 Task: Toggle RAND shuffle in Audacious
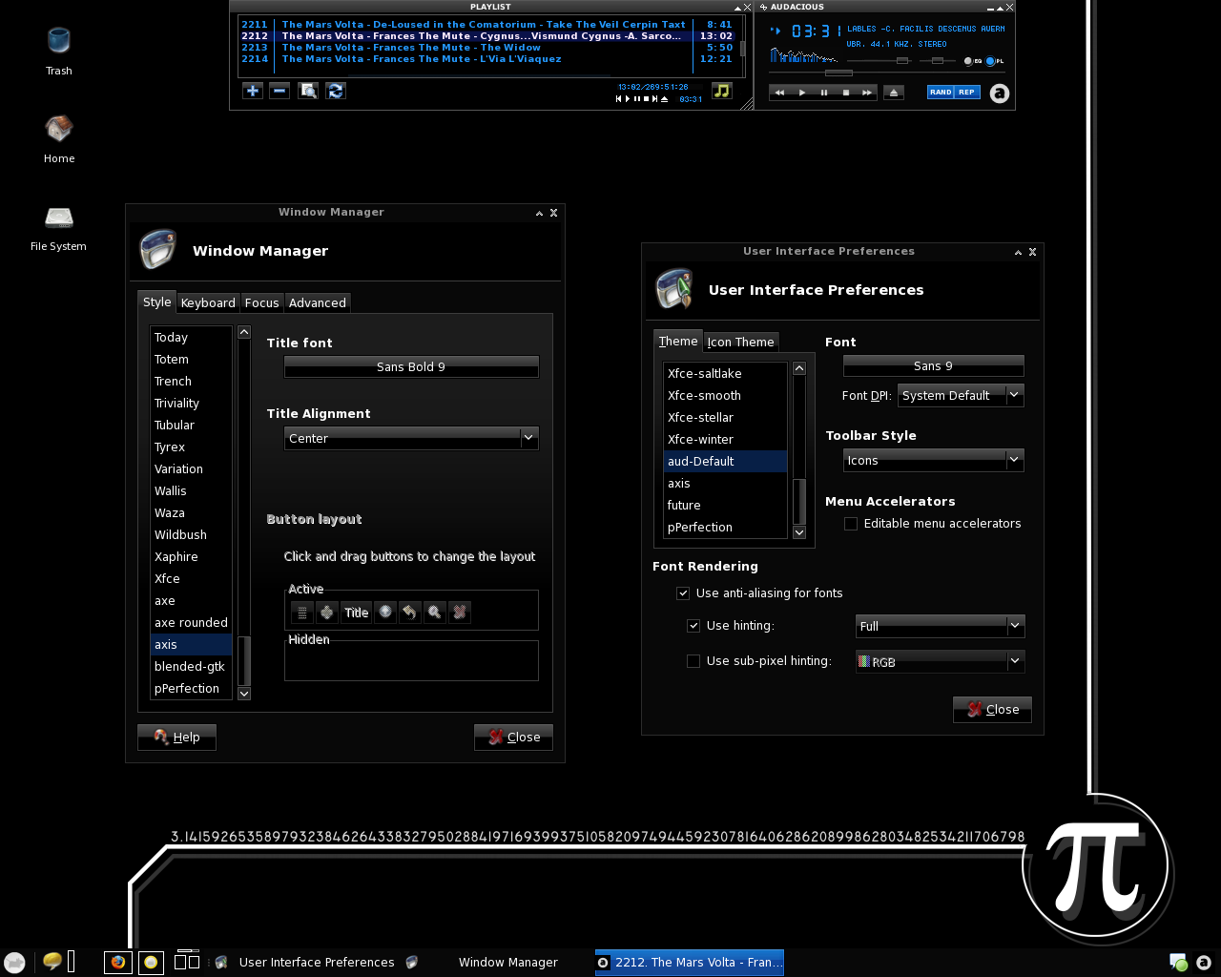coord(941,93)
